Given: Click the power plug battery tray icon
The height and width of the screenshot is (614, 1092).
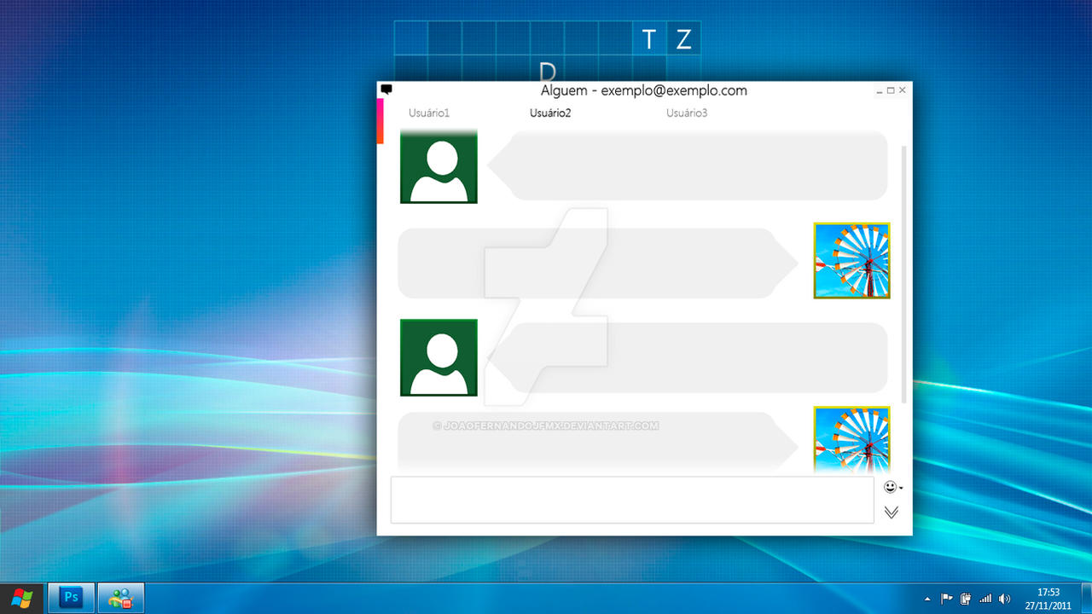Looking at the screenshot, I should (x=966, y=599).
